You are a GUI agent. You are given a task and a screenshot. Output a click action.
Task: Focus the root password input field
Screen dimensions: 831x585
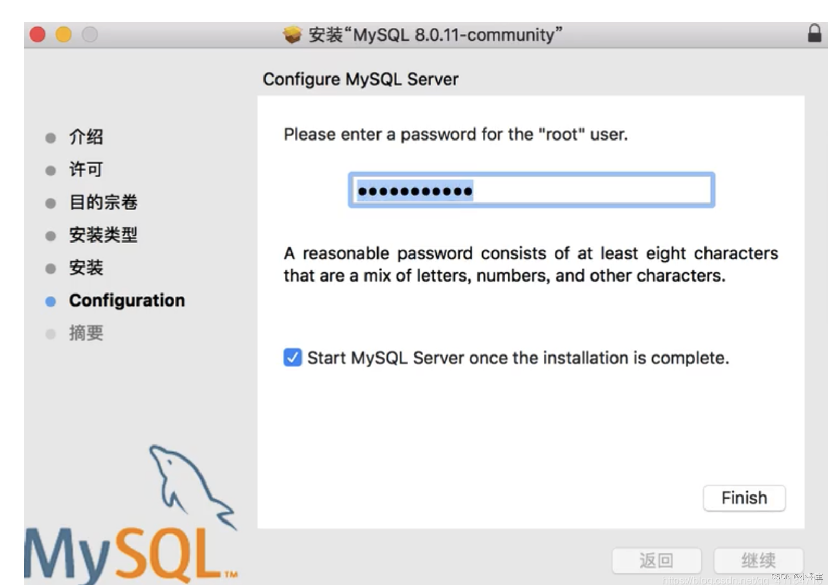point(532,190)
